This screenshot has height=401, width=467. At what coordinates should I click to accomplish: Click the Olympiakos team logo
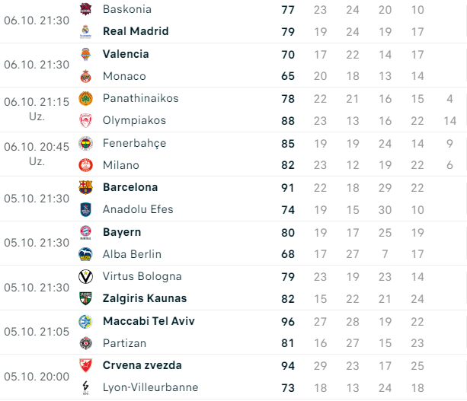point(86,120)
